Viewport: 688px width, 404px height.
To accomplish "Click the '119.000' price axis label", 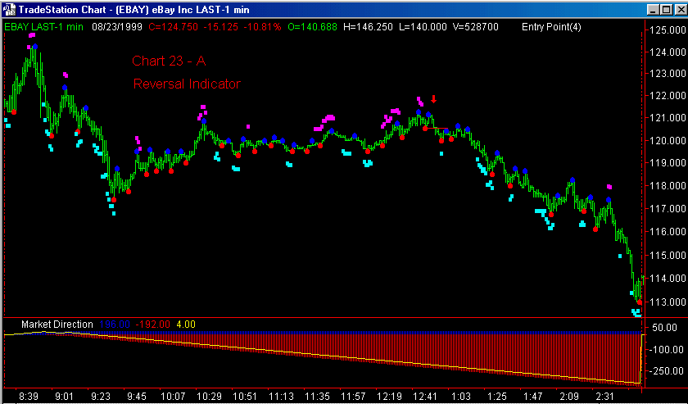I will tap(668, 163).
